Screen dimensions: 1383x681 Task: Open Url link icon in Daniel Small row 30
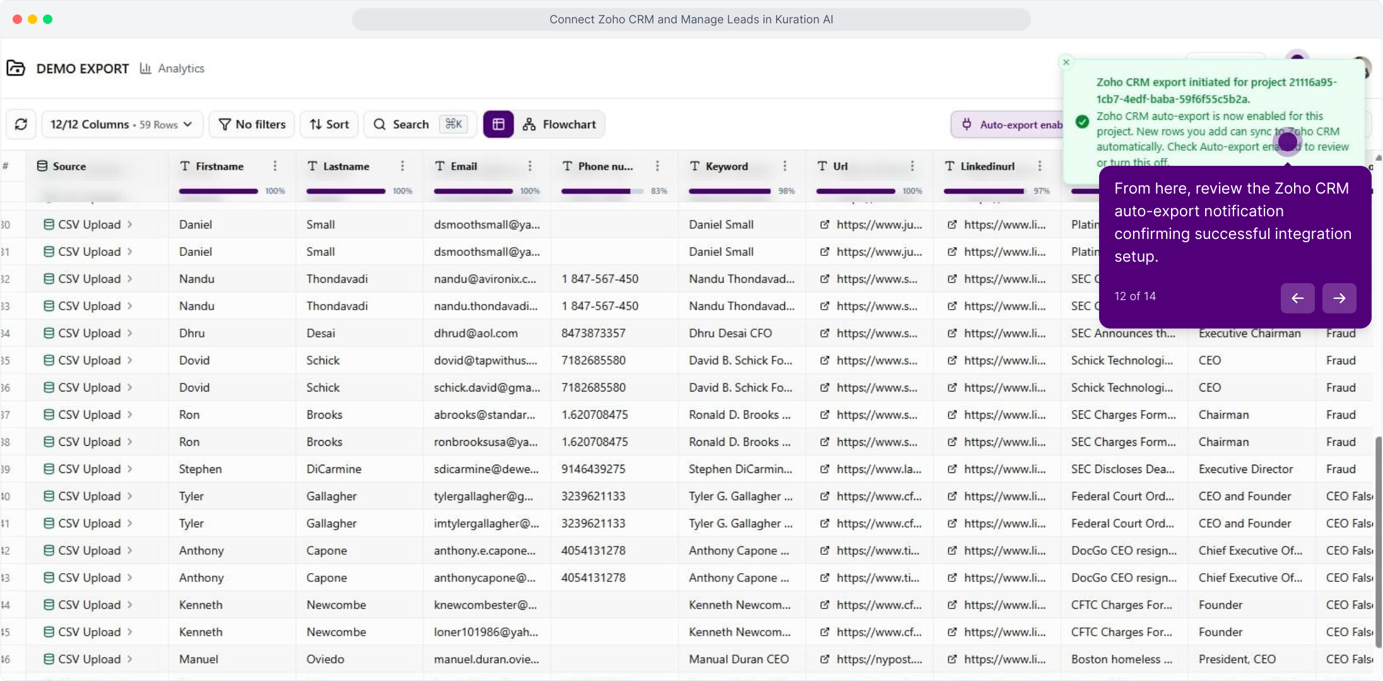click(x=825, y=224)
